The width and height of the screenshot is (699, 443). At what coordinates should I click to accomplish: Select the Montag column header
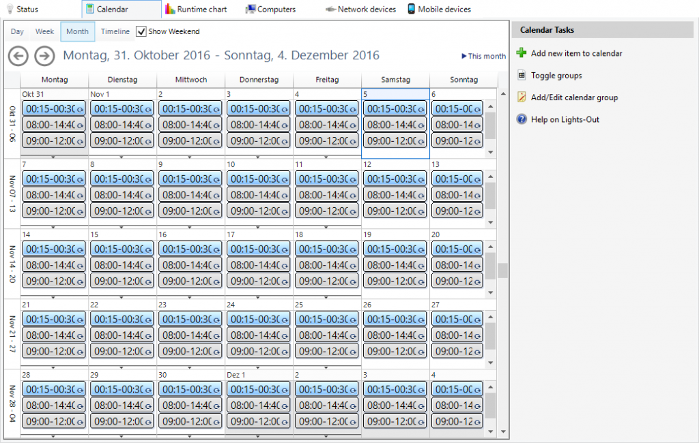pyautogui.click(x=55, y=80)
